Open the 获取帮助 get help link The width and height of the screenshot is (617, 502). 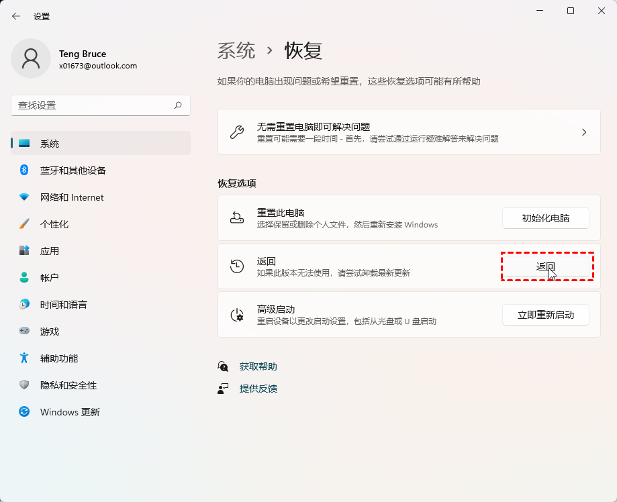click(258, 366)
